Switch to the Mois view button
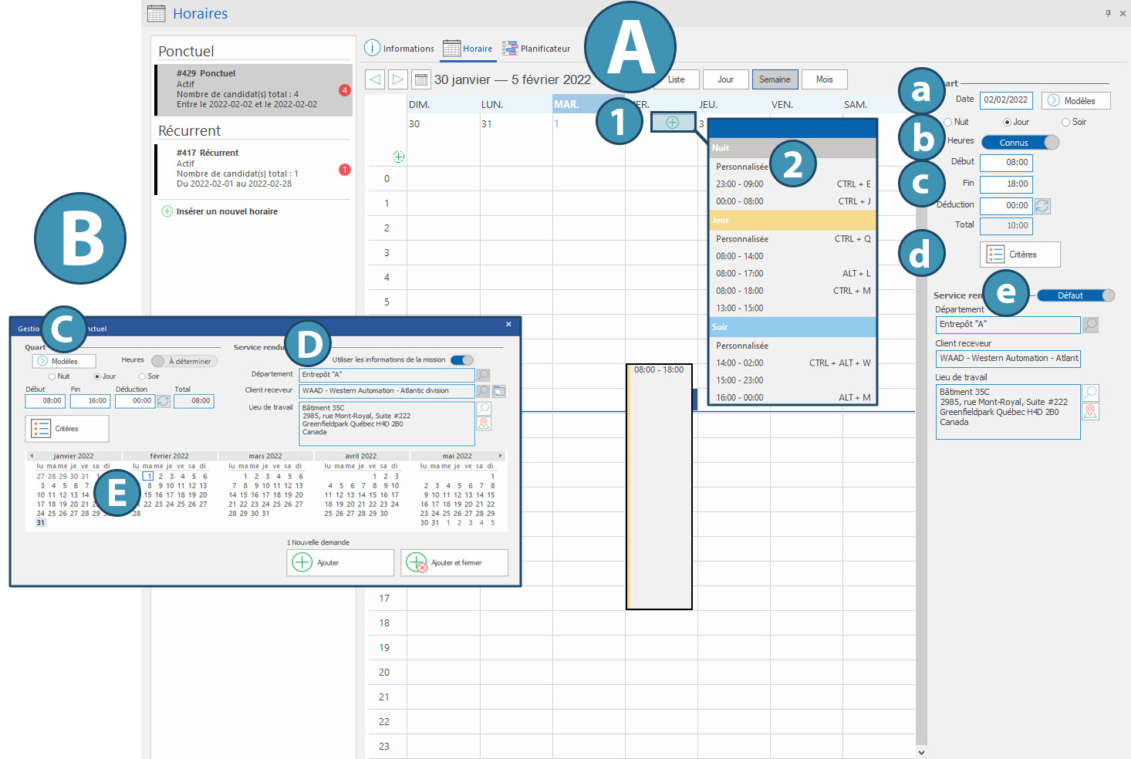This screenshot has height=759, width=1131. click(x=824, y=79)
